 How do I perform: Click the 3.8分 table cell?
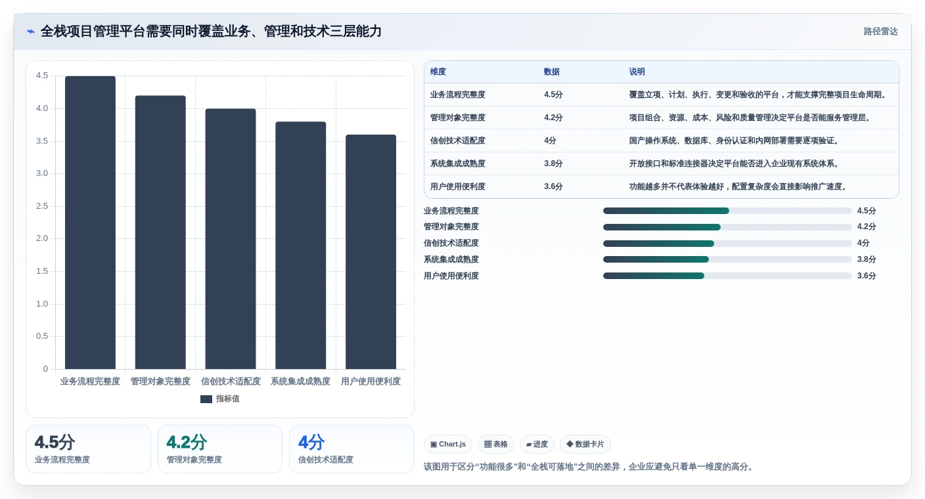[554, 163]
